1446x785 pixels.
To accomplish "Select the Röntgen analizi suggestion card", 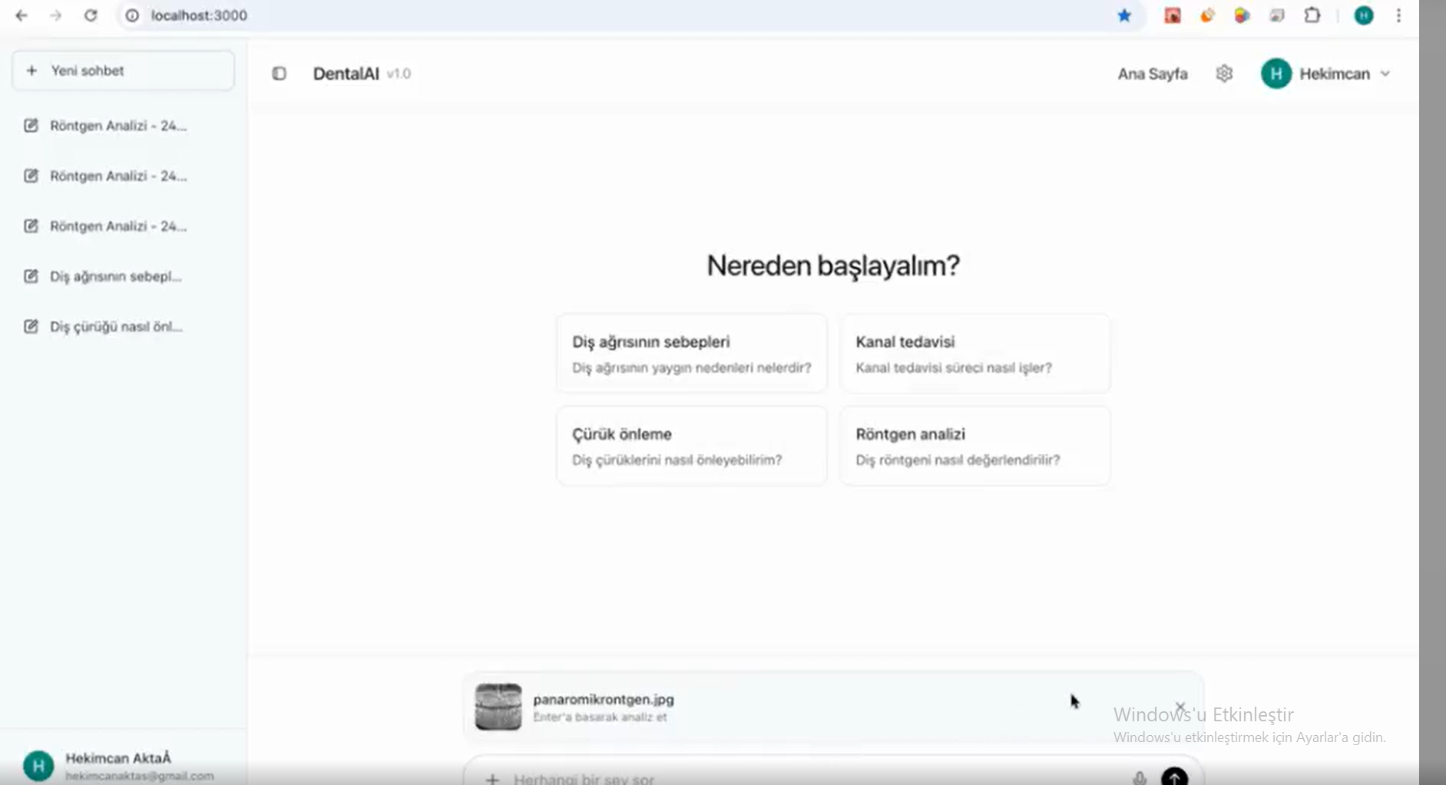I will (975, 445).
